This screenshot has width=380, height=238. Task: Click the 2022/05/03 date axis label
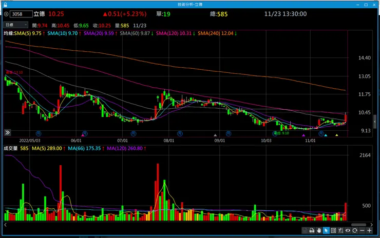[x=30, y=141]
